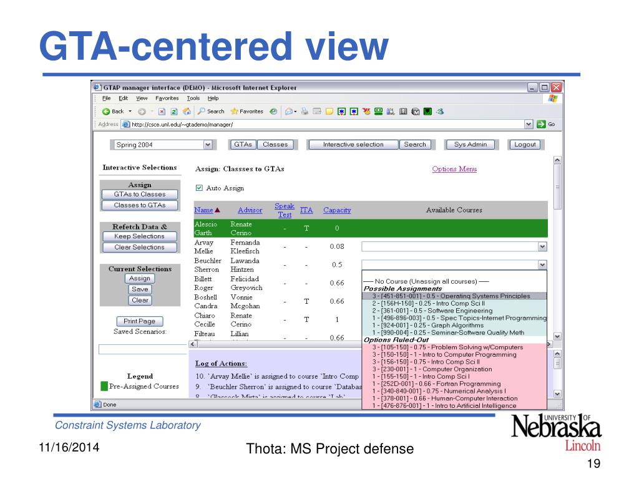Click the green bar toolbar icon

[x=379, y=111]
